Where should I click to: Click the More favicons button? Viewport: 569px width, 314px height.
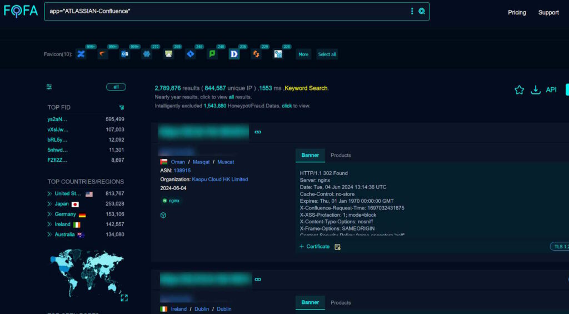(303, 54)
